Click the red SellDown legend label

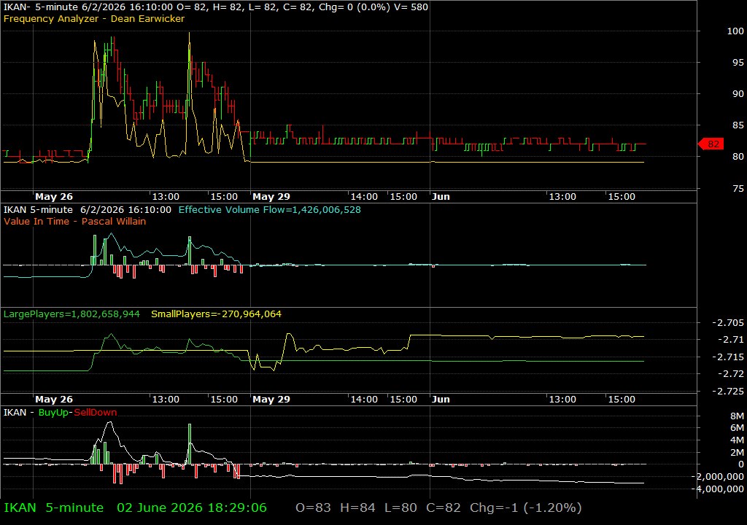coord(96,413)
